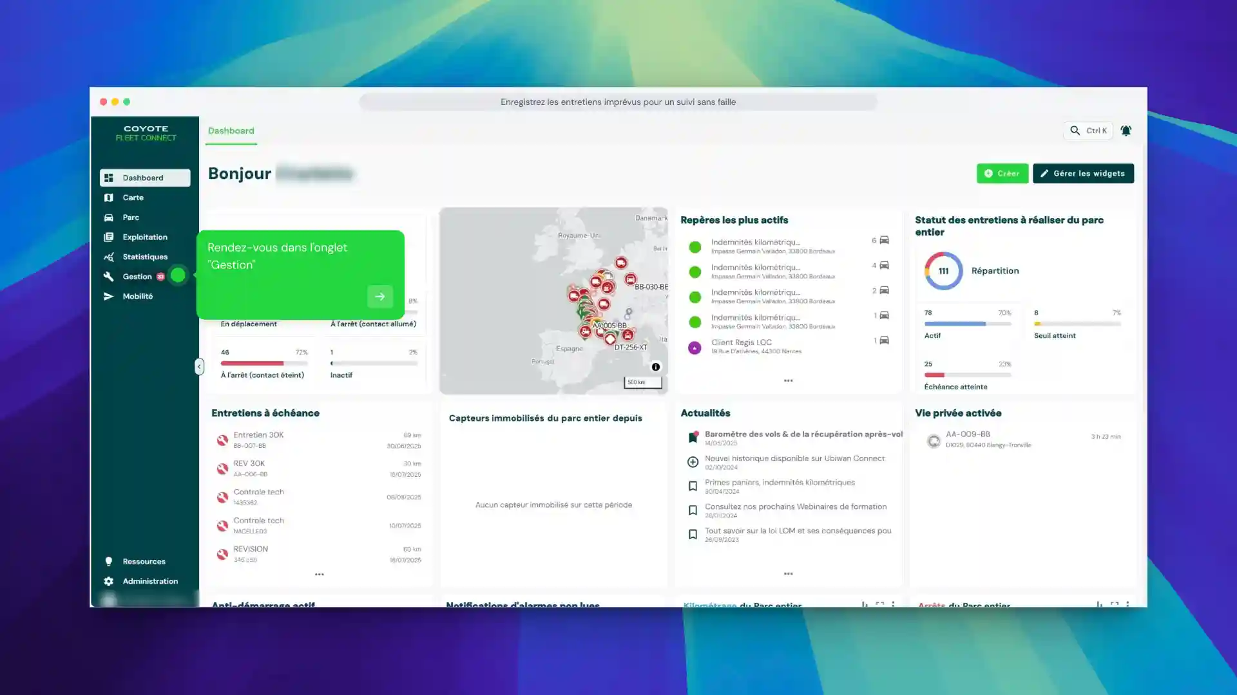Click Gérer les widgets button
The image size is (1237, 695).
pyautogui.click(x=1083, y=173)
